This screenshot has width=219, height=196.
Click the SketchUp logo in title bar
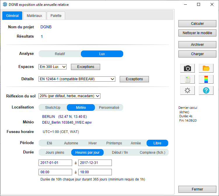[5, 4]
